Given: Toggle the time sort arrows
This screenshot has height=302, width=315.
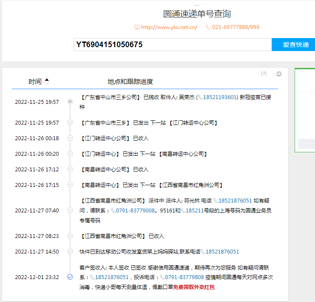Looking at the screenshot, I should click(x=47, y=81).
